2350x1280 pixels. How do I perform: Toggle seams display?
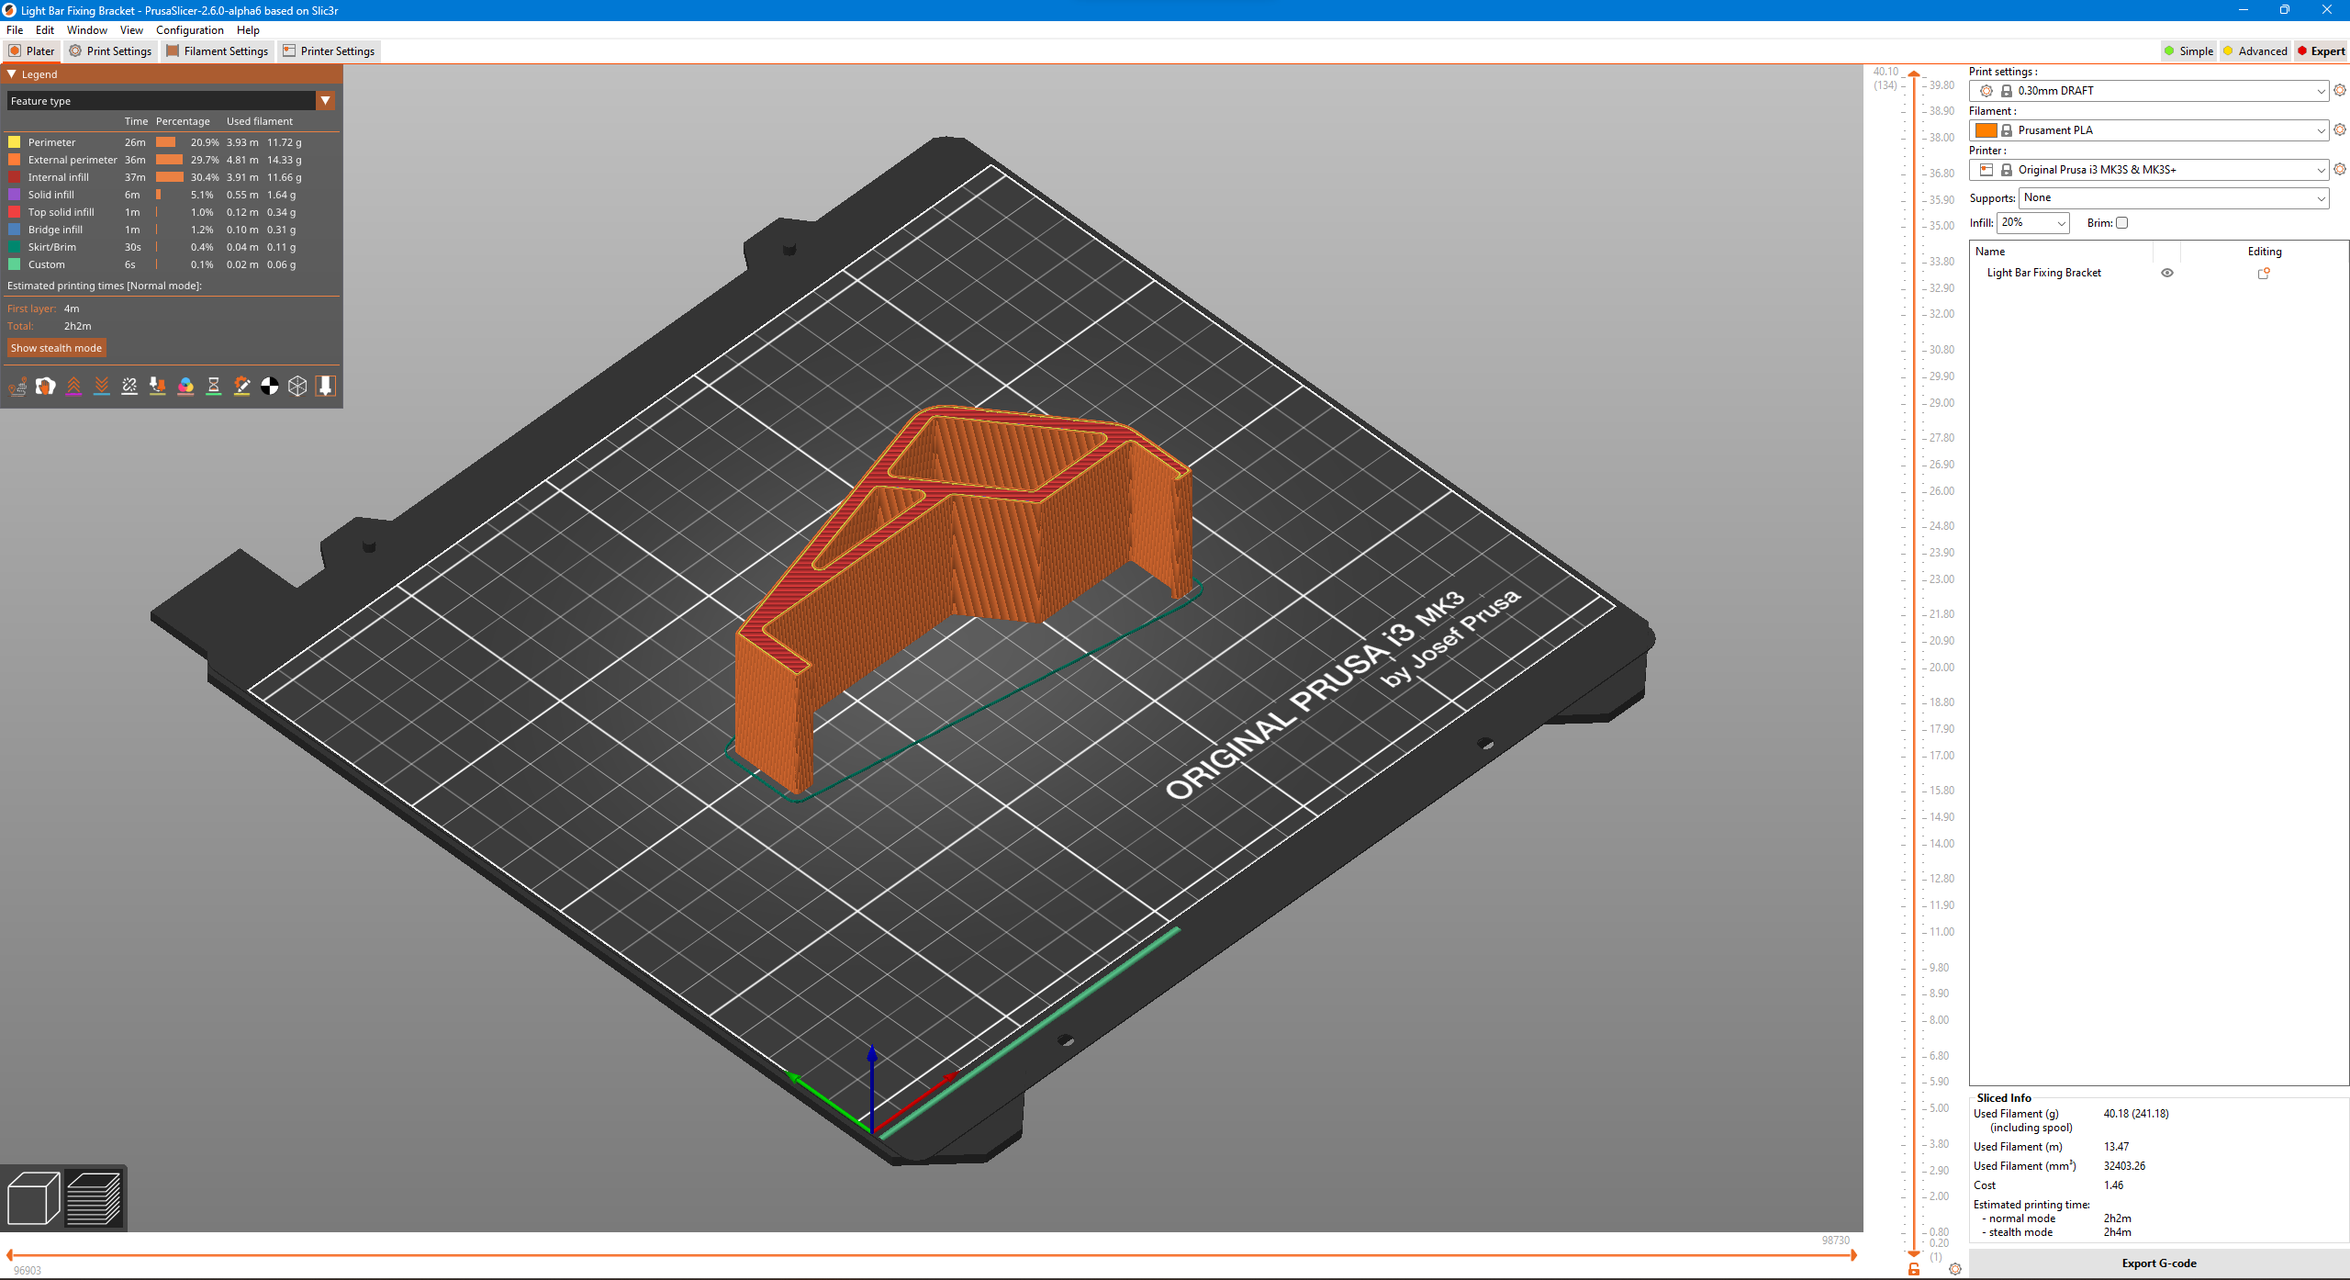(129, 386)
